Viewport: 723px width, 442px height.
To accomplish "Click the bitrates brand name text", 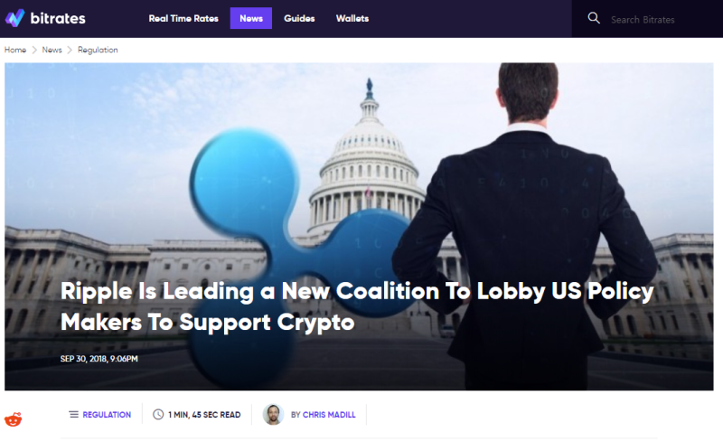I will [58, 18].
